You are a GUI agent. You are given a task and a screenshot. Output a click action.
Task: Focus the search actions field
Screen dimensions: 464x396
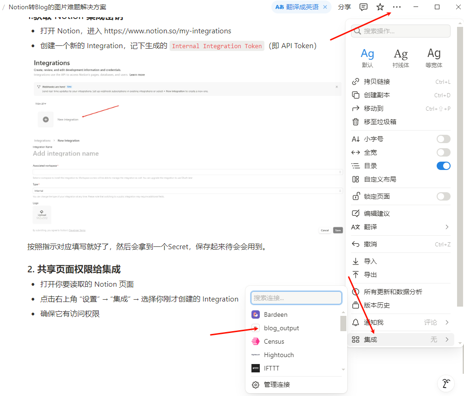click(x=401, y=31)
